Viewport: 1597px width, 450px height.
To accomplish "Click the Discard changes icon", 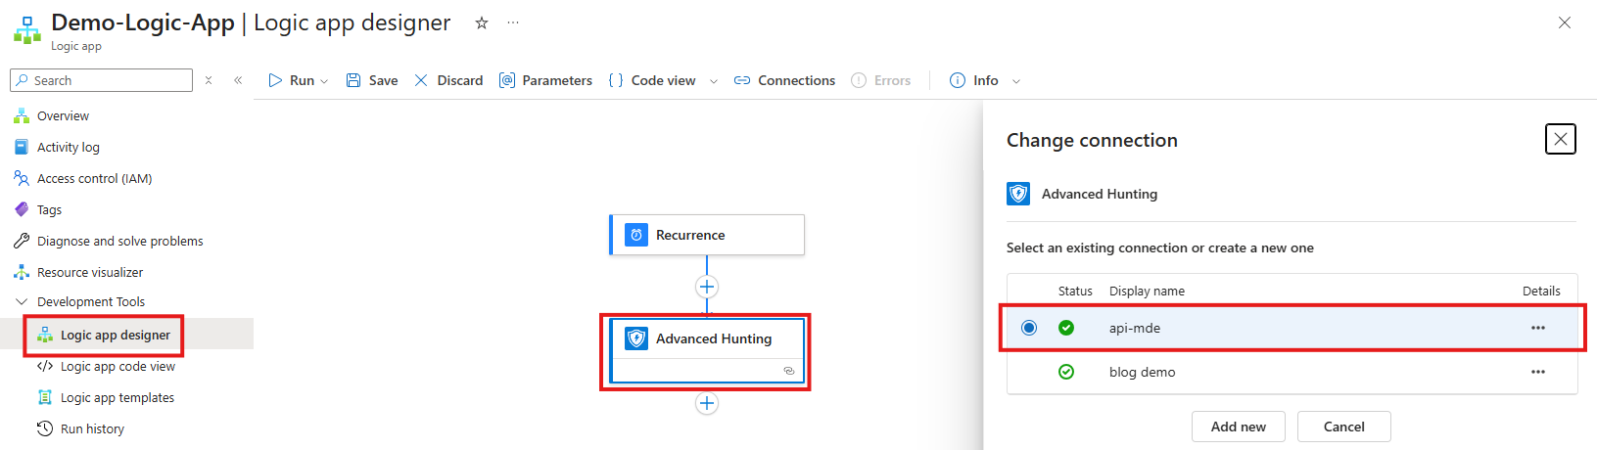I will click(x=421, y=80).
